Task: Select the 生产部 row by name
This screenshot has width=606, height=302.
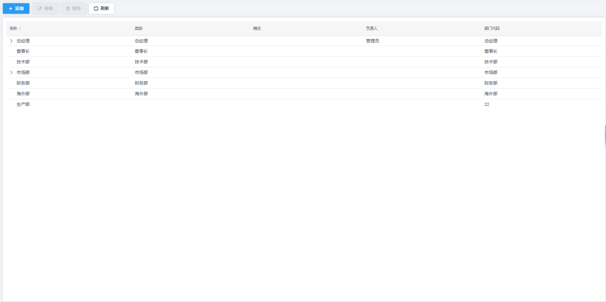Action: tap(23, 104)
